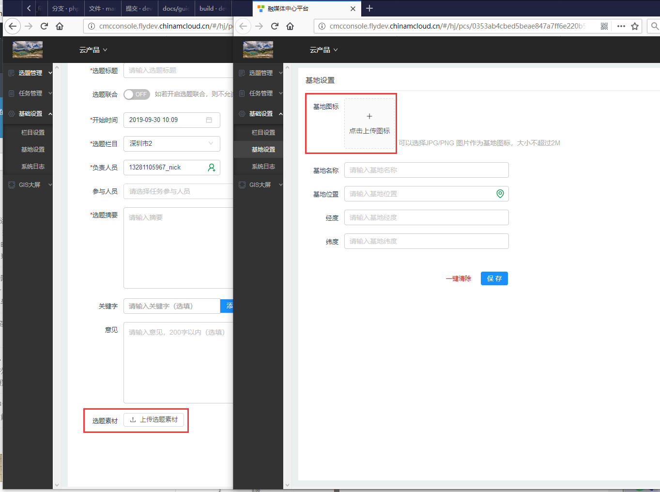Open the three-dot page actions menu

pos(621,26)
